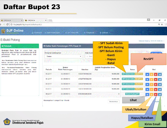Click the red delete icon for bukti 33-00000016

point(156,79)
